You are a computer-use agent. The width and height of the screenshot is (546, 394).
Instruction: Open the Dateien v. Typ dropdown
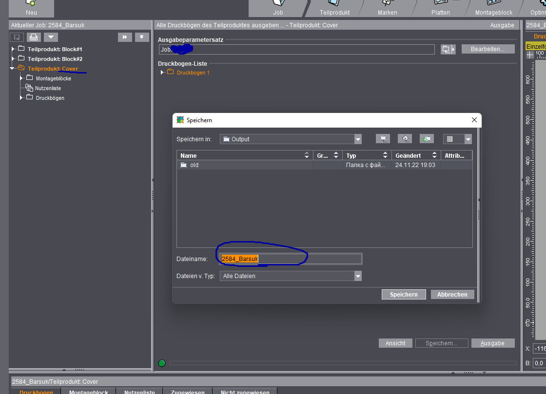tap(358, 276)
